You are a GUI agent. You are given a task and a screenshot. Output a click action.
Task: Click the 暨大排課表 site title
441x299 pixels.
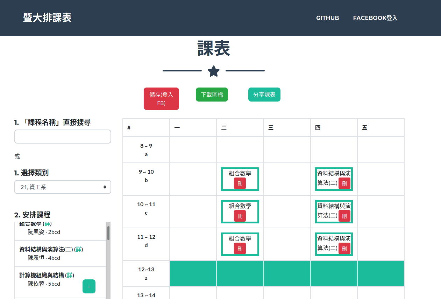(47, 18)
